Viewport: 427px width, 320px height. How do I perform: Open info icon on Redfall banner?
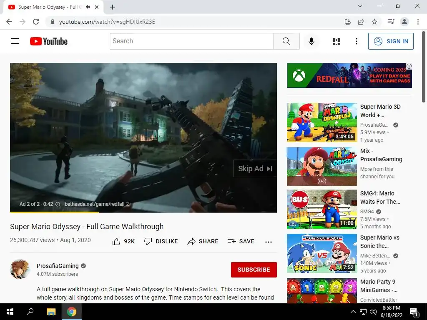(409, 66)
